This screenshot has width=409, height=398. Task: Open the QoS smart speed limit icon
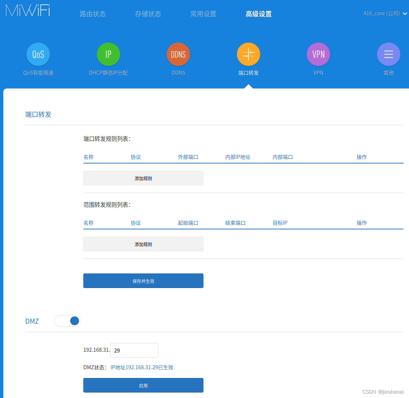[38, 54]
